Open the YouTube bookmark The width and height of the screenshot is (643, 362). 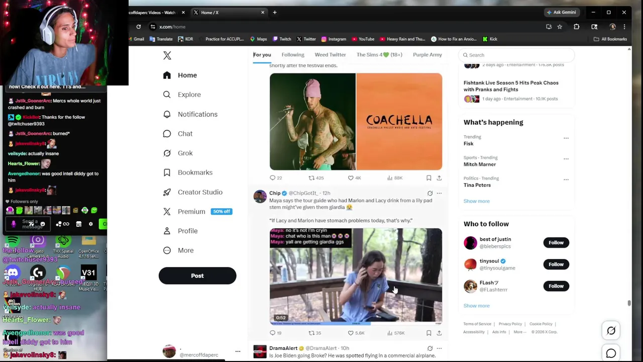click(x=363, y=39)
